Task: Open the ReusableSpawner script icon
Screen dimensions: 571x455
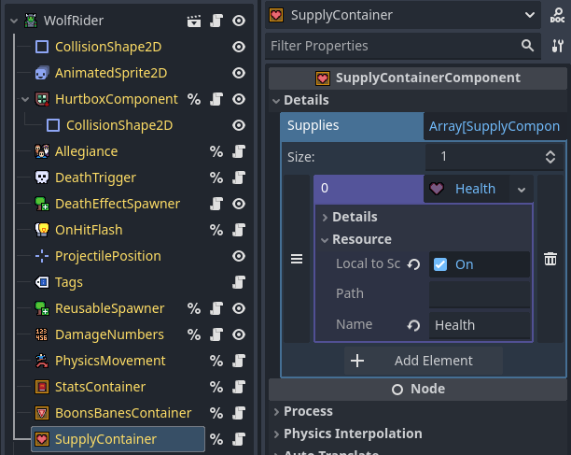Action: coord(216,308)
